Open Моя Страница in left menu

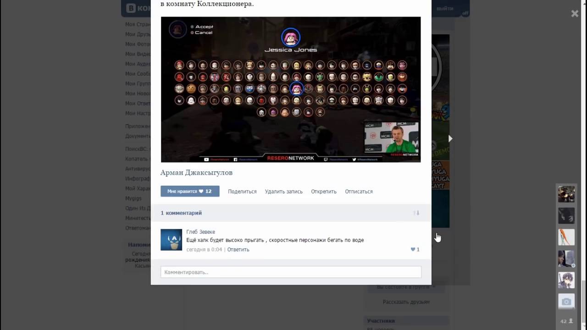pos(138,24)
